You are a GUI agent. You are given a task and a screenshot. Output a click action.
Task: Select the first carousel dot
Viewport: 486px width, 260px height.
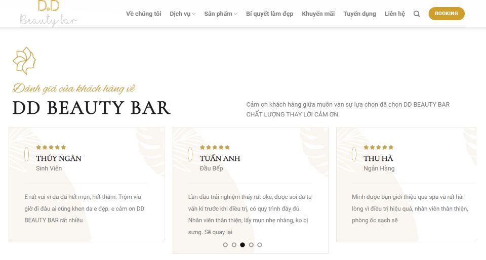[x=225, y=245]
